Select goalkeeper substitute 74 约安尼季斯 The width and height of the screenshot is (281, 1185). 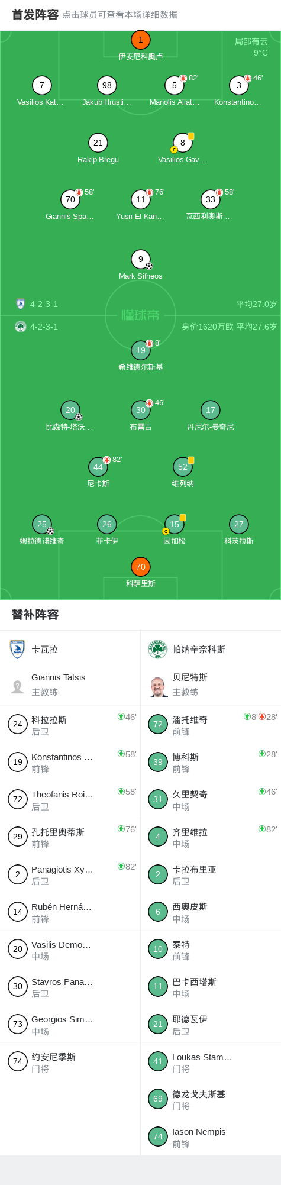click(x=70, y=1061)
